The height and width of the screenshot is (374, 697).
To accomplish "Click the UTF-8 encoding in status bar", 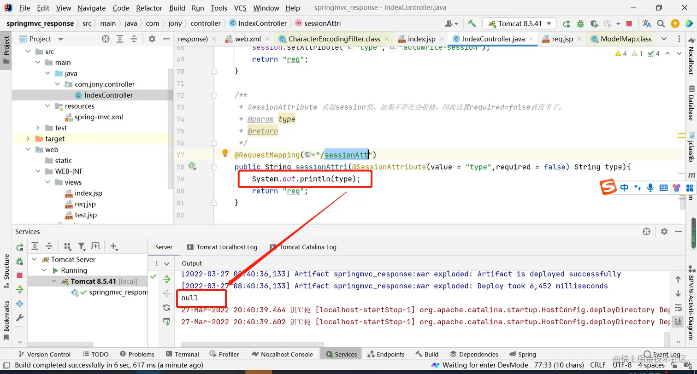I will tap(622, 365).
